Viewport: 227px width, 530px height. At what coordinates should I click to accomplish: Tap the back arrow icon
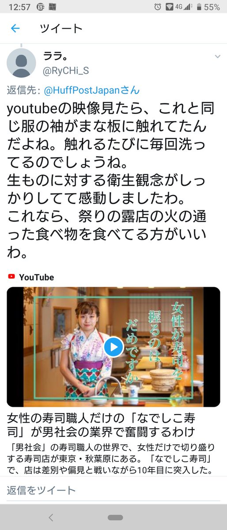point(15,29)
